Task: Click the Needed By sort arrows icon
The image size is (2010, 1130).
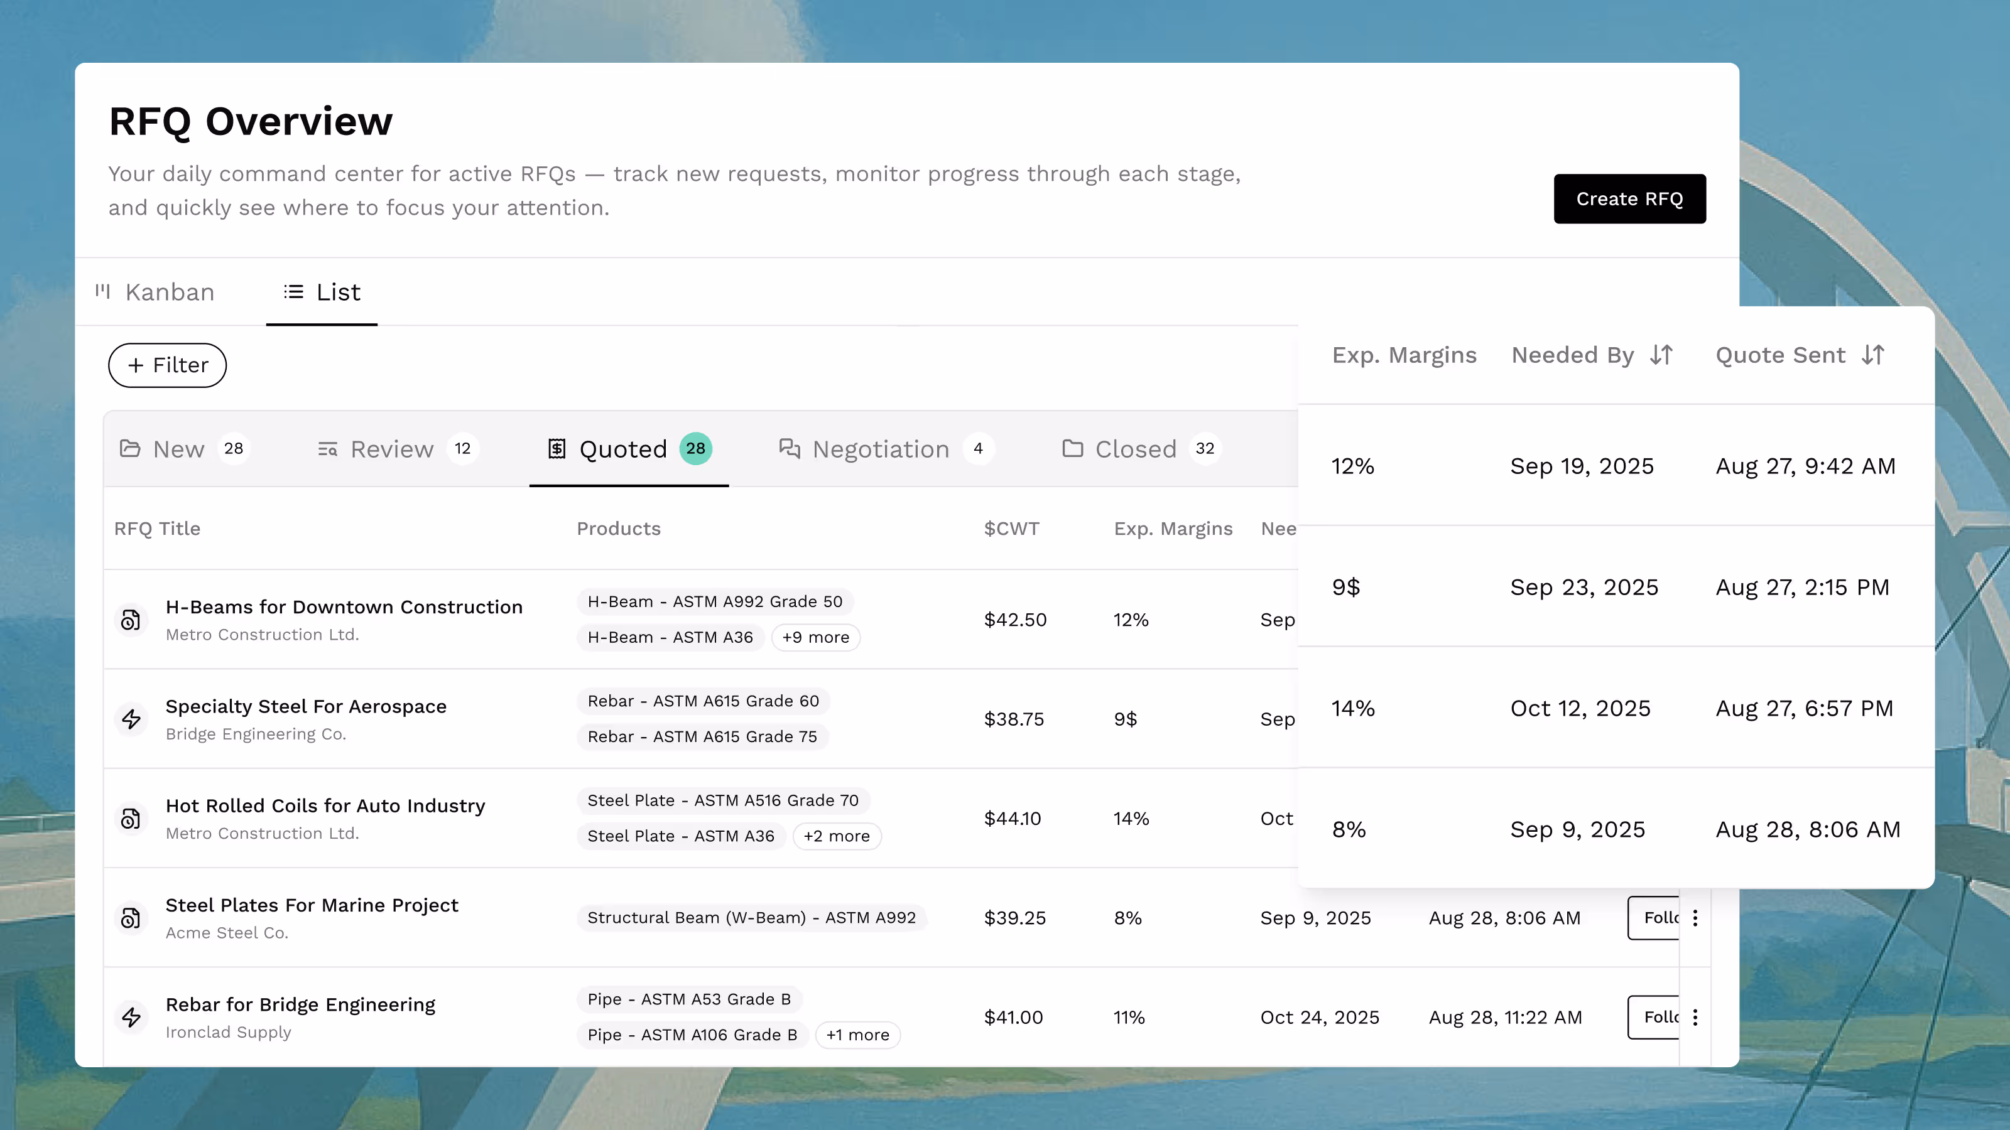Action: [1661, 355]
